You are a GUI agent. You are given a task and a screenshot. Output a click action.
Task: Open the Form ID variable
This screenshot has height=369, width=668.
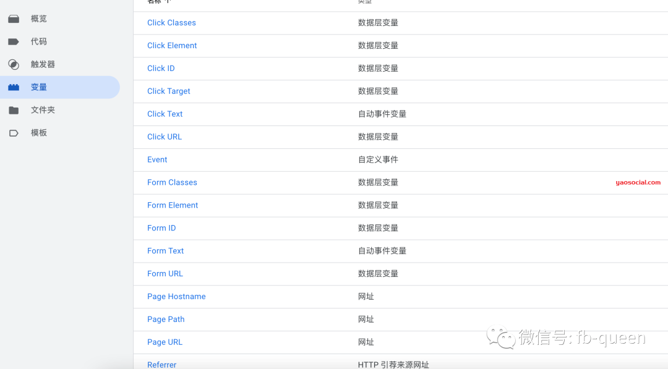(161, 227)
